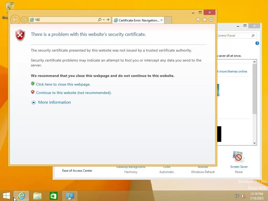The image size is (268, 201).
Task: Click the green shield icon beside close link
Action: pyautogui.click(x=33, y=83)
